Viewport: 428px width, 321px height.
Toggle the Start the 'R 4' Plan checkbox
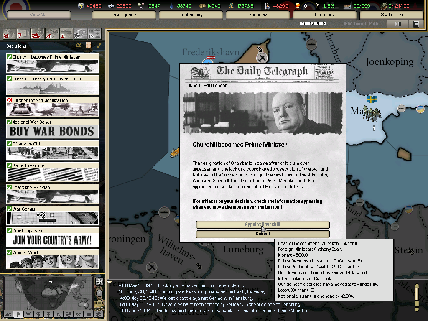9,187
